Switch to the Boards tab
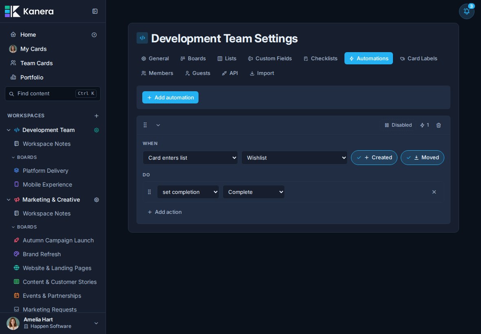Image resolution: width=481 pixels, height=334 pixels. 193,59
